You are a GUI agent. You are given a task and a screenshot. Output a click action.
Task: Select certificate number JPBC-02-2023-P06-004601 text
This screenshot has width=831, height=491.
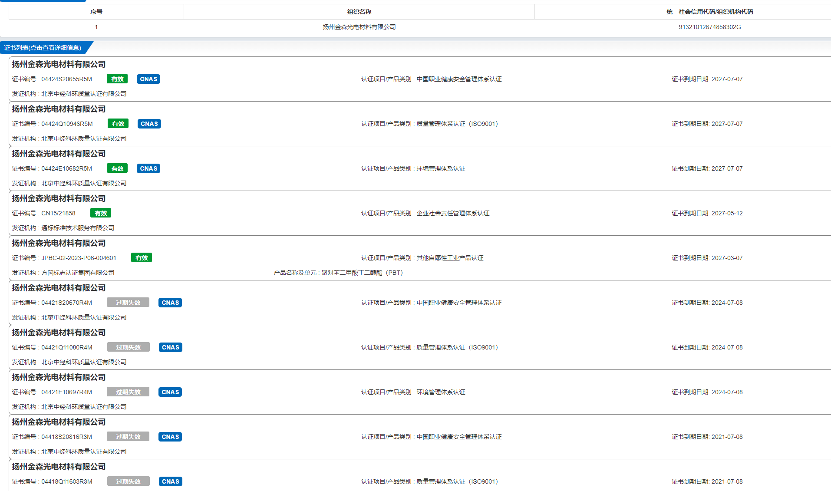pyautogui.click(x=79, y=258)
